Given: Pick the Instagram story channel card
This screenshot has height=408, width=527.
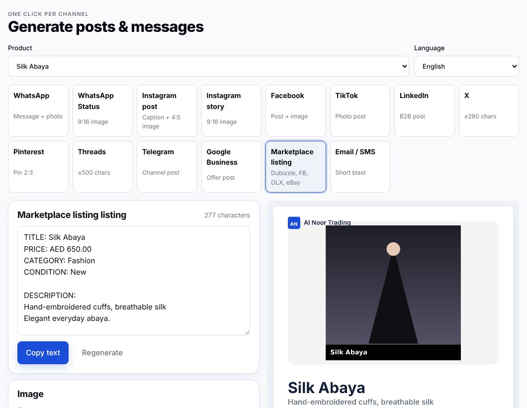Looking at the screenshot, I should (x=231, y=110).
